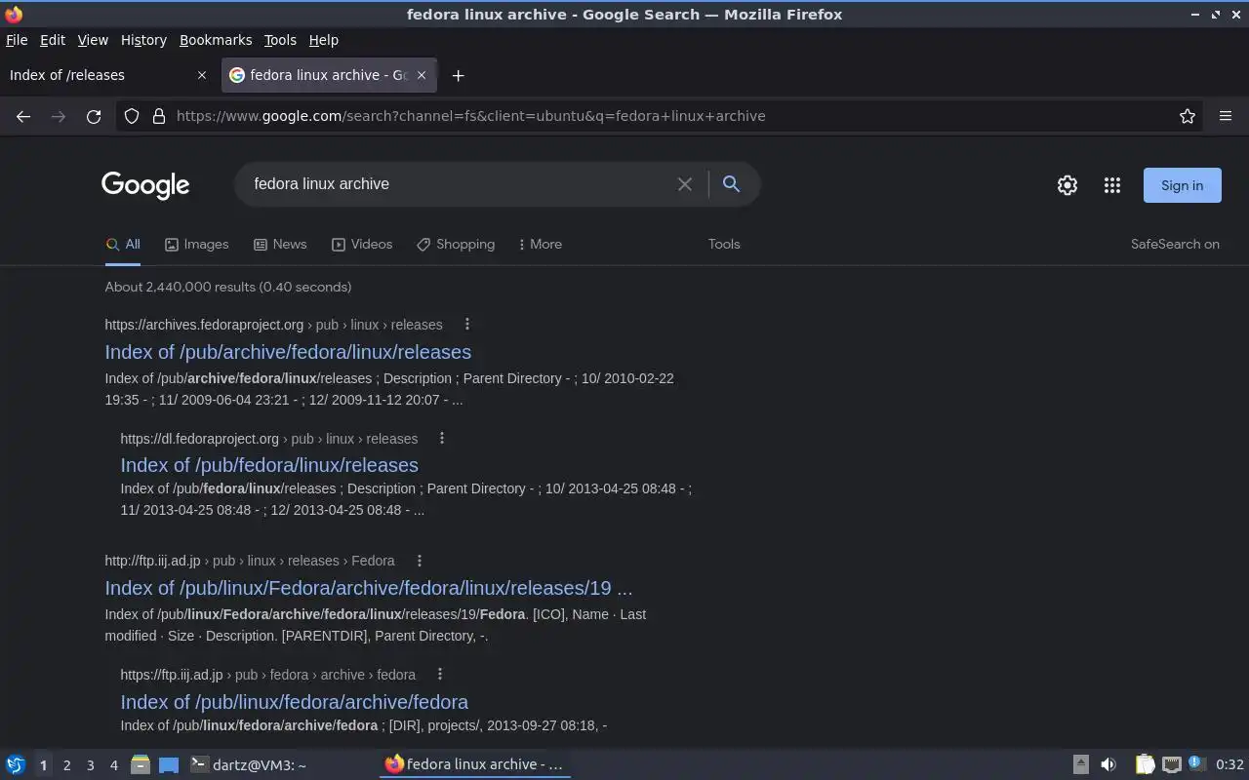
Task: Switch to workspace 2
Action: pyautogui.click(x=66, y=765)
